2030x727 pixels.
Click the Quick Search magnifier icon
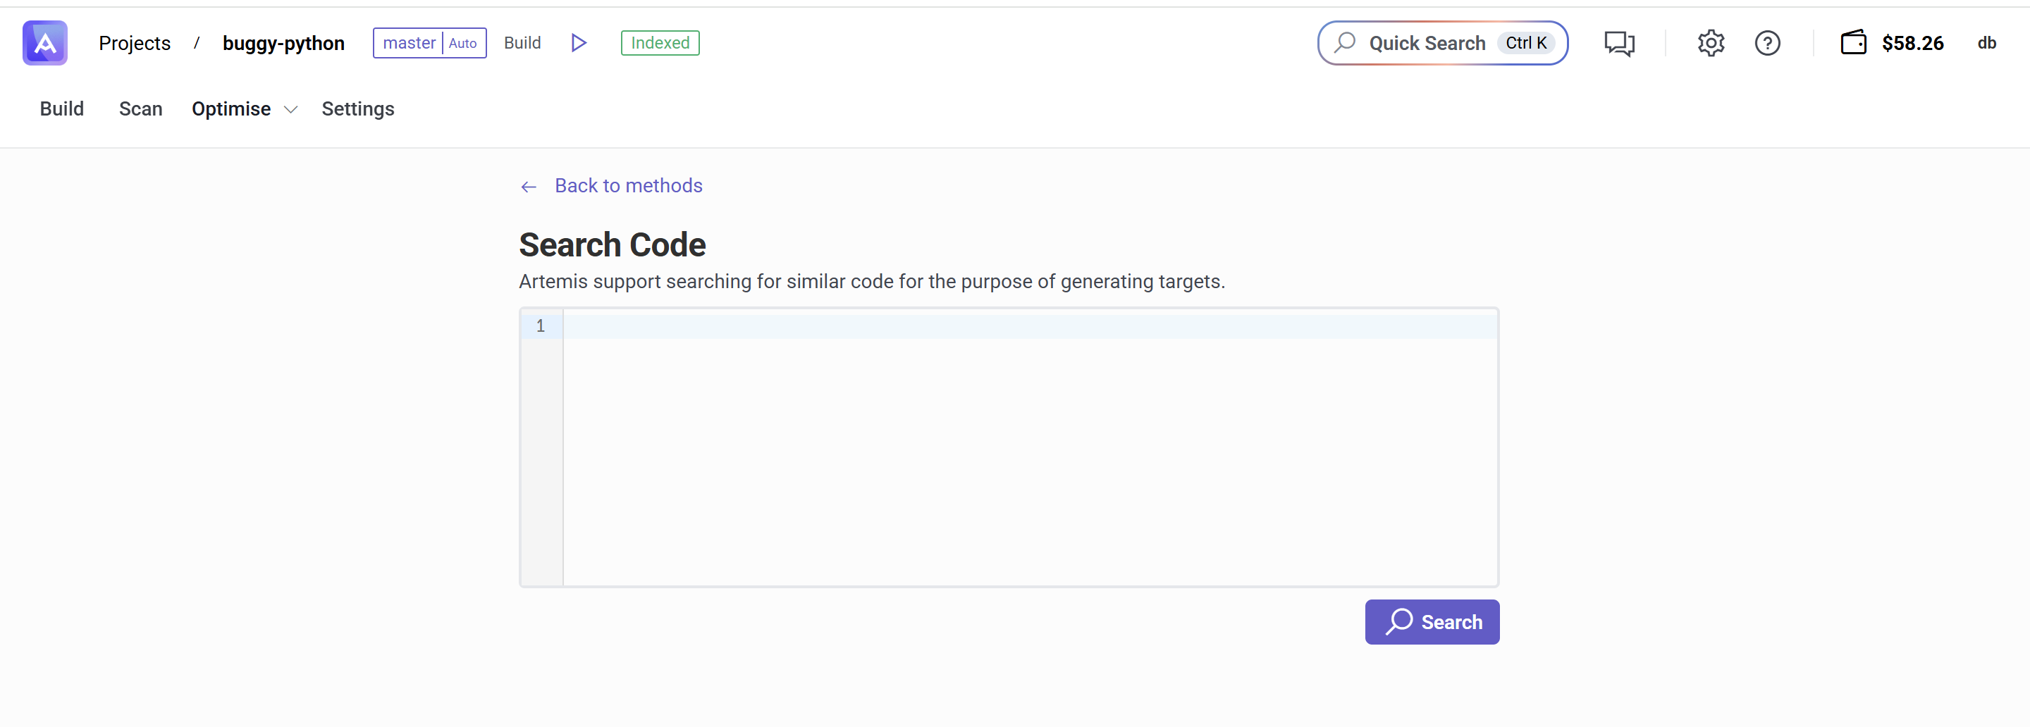tap(1345, 42)
